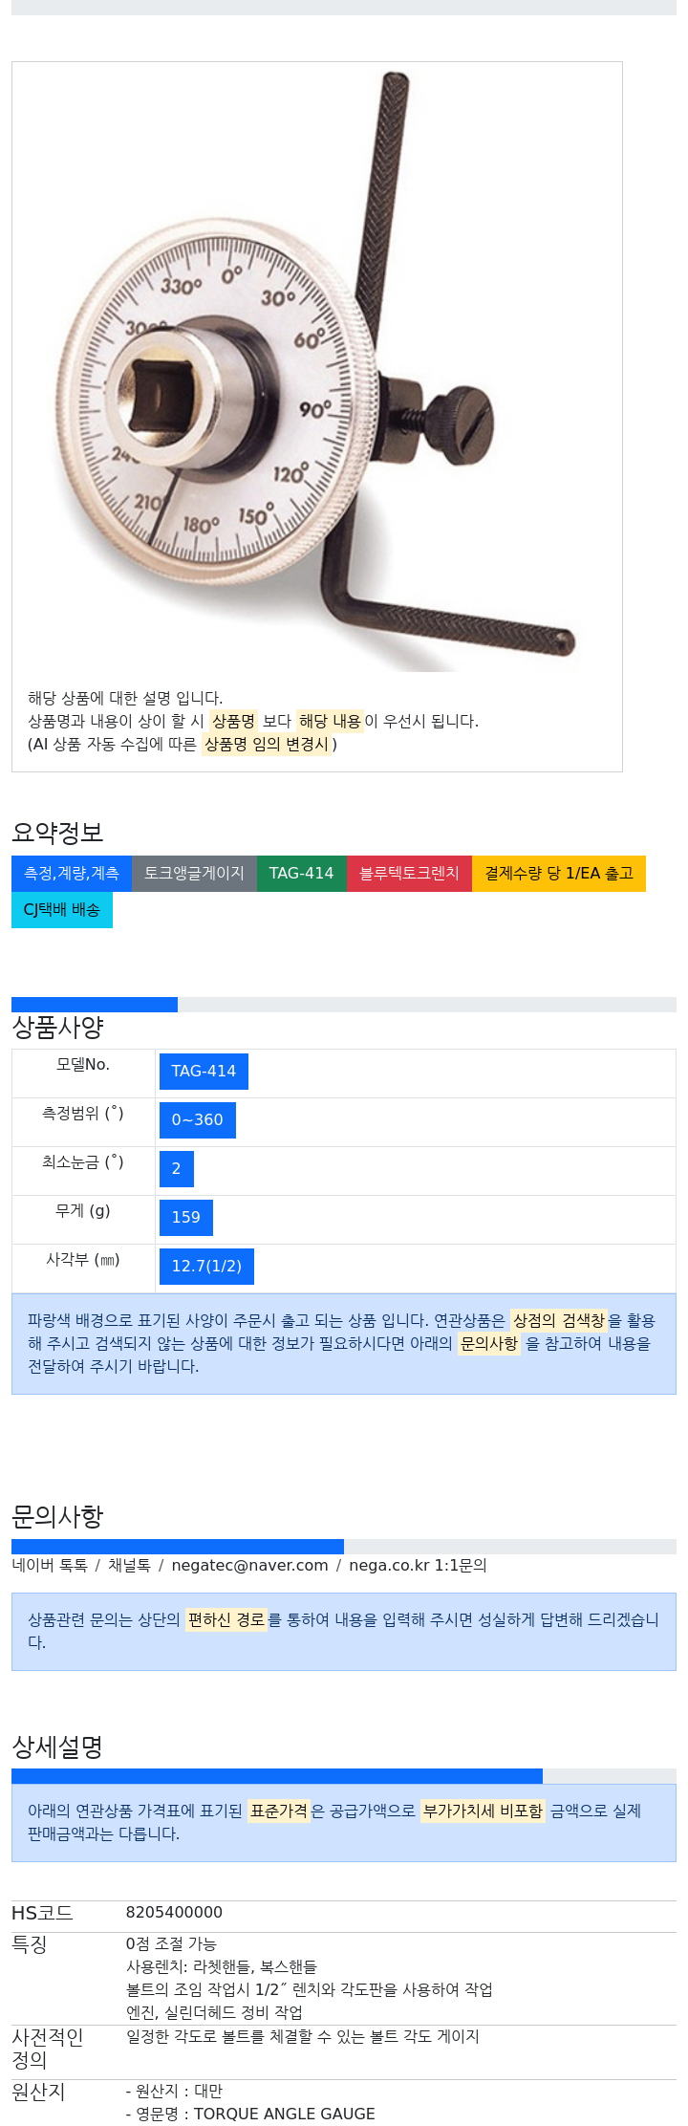This screenshot has height=2126, width=688.
Task: Click the HS코드 value 8205400000
Action: click(174, 1913)
